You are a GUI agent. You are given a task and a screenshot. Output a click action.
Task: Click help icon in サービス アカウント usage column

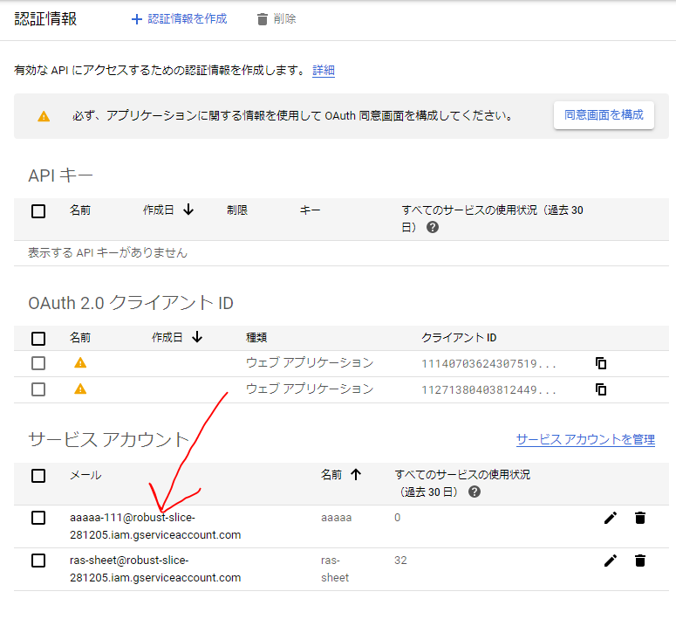(x=475, y=492)
